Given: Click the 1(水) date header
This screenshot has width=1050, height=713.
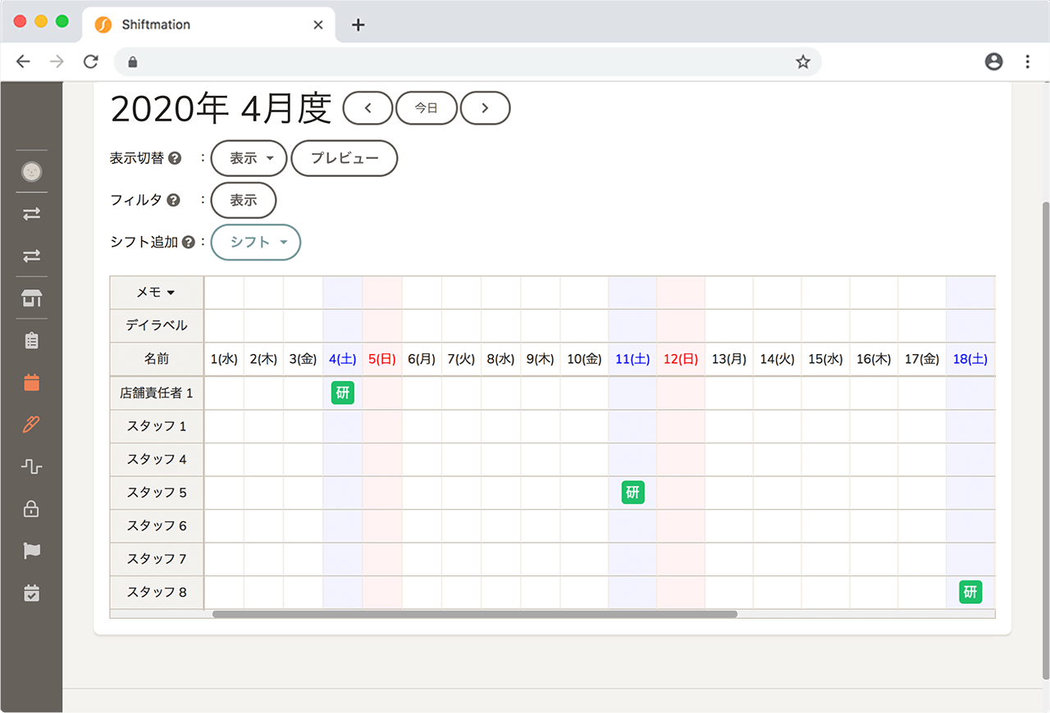Looking at the screenshot, I should pos(224,359).
